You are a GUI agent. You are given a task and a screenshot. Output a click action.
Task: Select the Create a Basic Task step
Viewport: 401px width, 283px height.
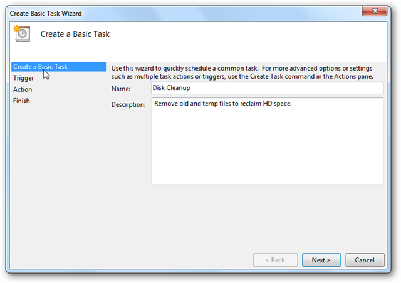click(x=58, y=67)
